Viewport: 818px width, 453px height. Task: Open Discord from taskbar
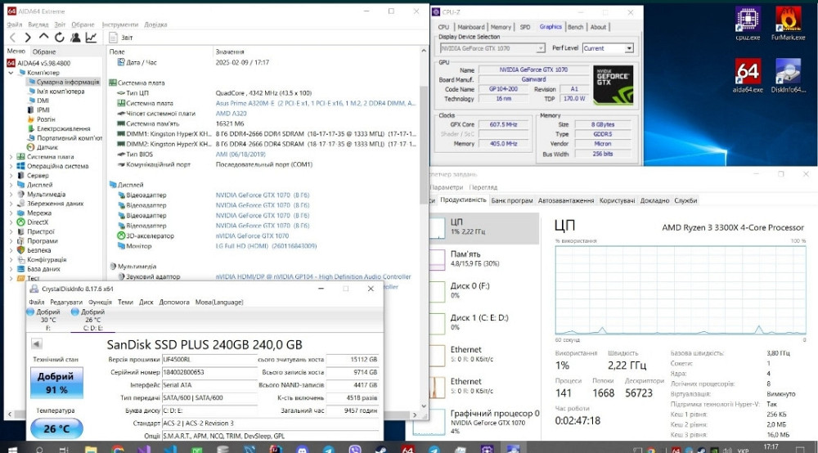[x=302, y=449]
